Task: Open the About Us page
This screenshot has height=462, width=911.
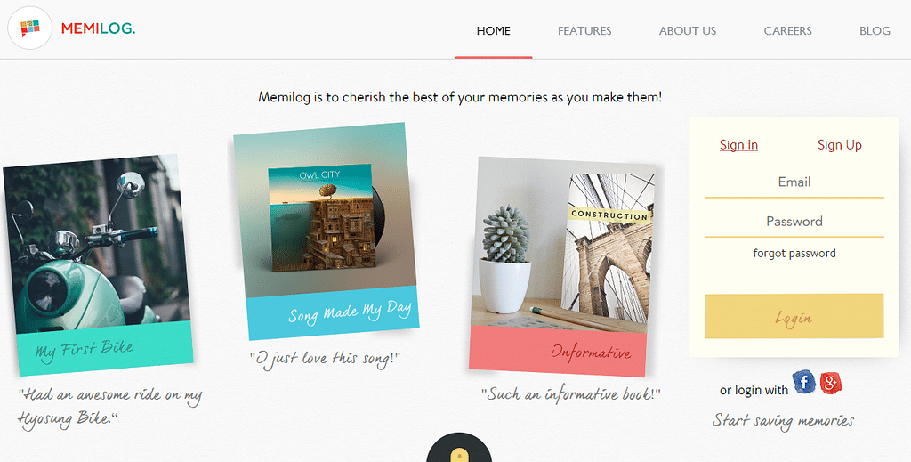Action: click(688, 31)
